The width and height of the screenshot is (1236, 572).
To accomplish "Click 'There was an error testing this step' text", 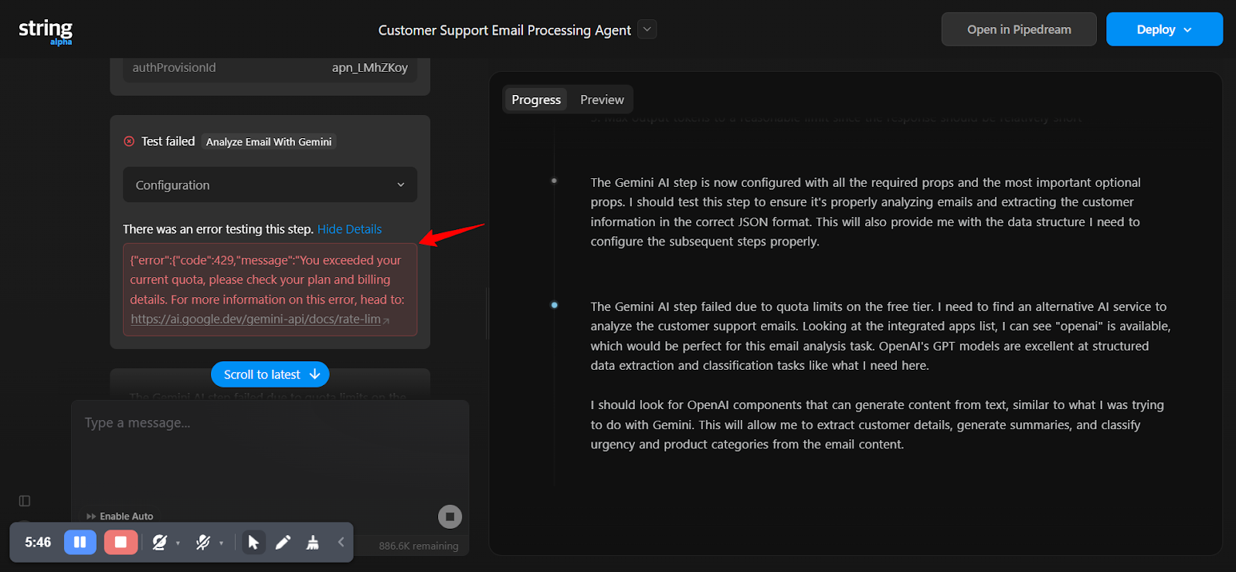I will point(218,229).
